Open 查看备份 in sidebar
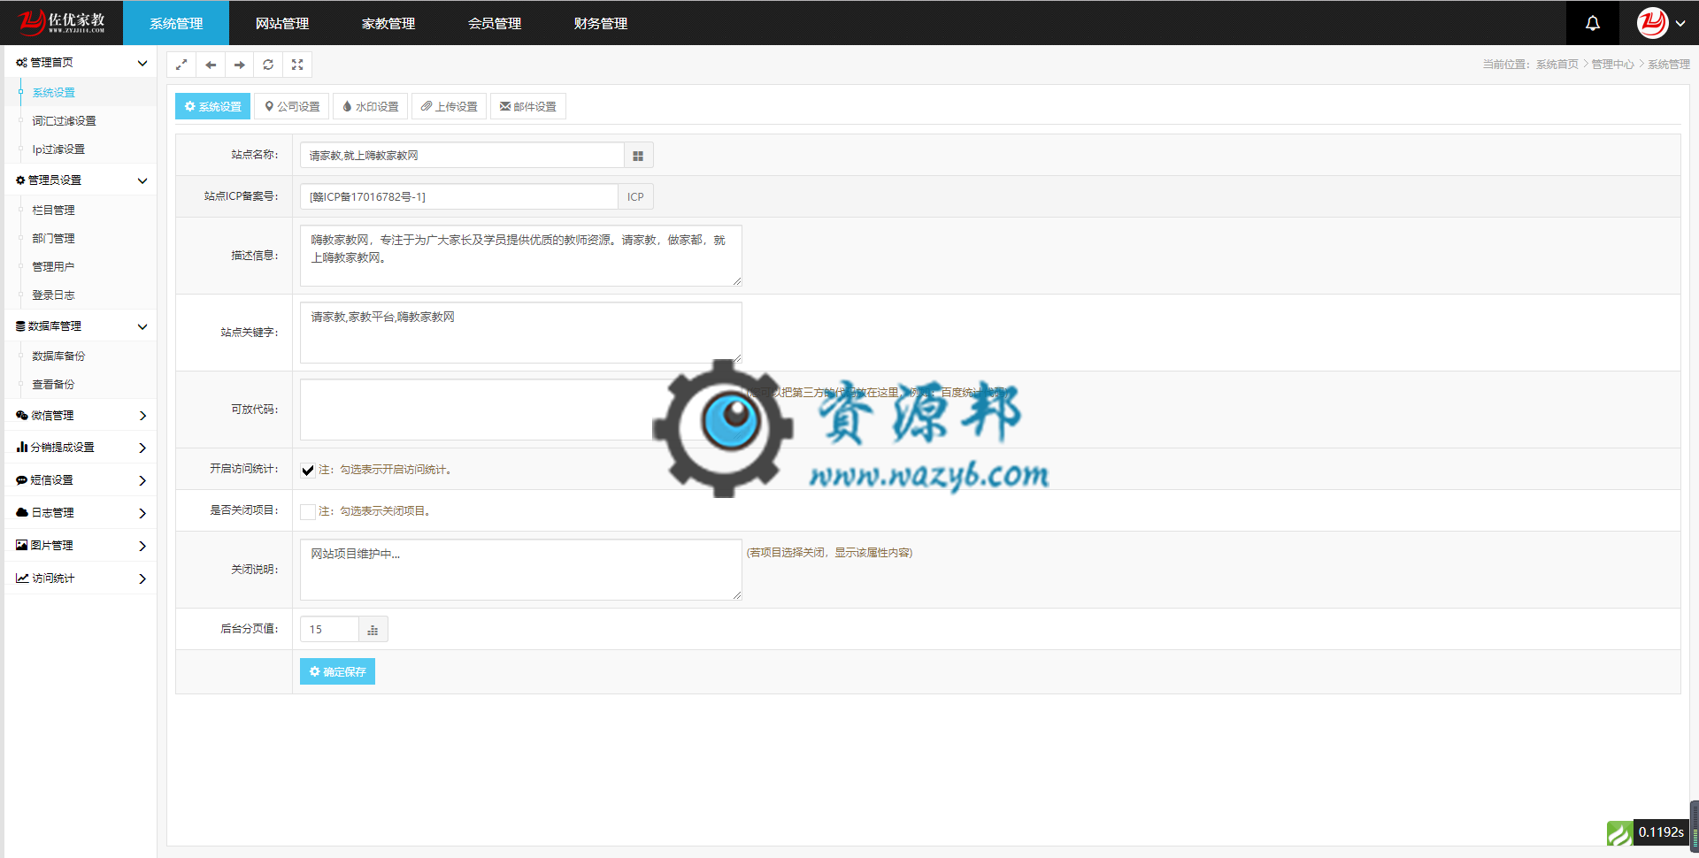Viewport: 1699px width, 858px height. tap(53, 385)
